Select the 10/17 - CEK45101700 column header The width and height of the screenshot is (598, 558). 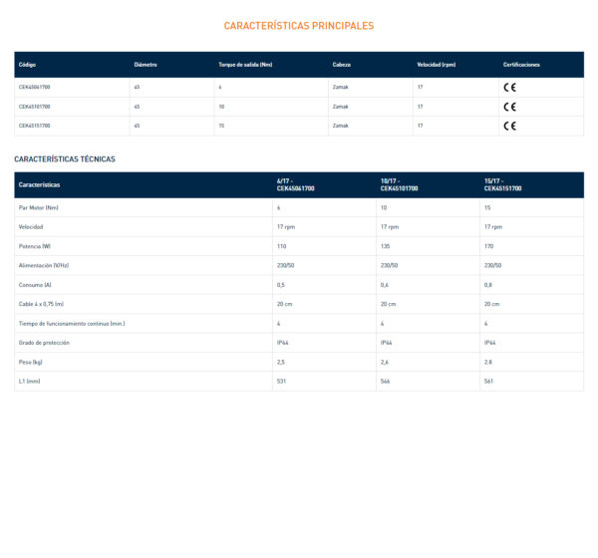point(399,184)
